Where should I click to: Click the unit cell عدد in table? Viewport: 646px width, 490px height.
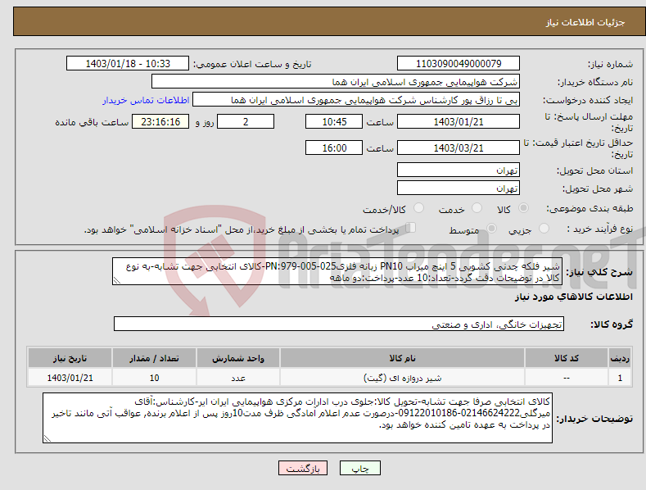238,378
